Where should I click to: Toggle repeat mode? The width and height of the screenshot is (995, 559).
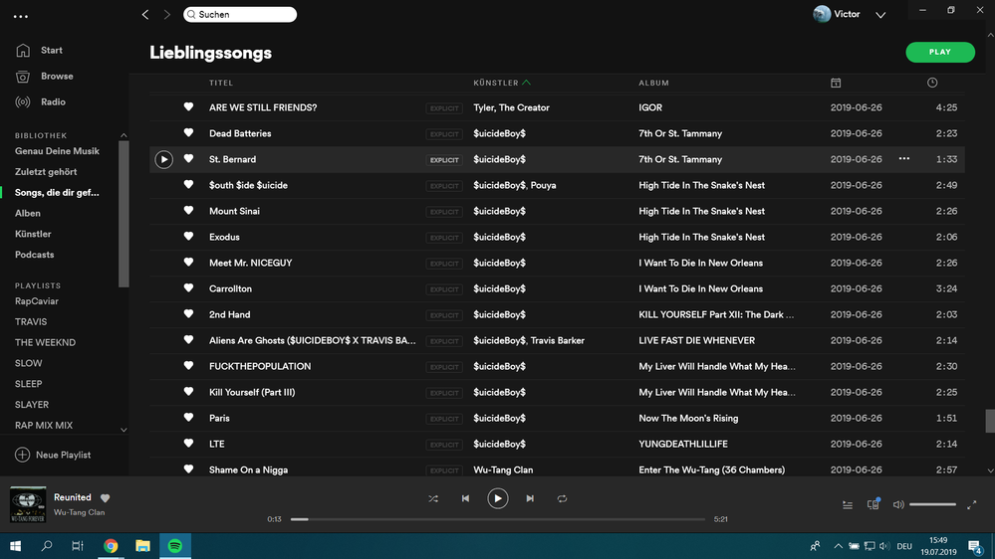562,498
